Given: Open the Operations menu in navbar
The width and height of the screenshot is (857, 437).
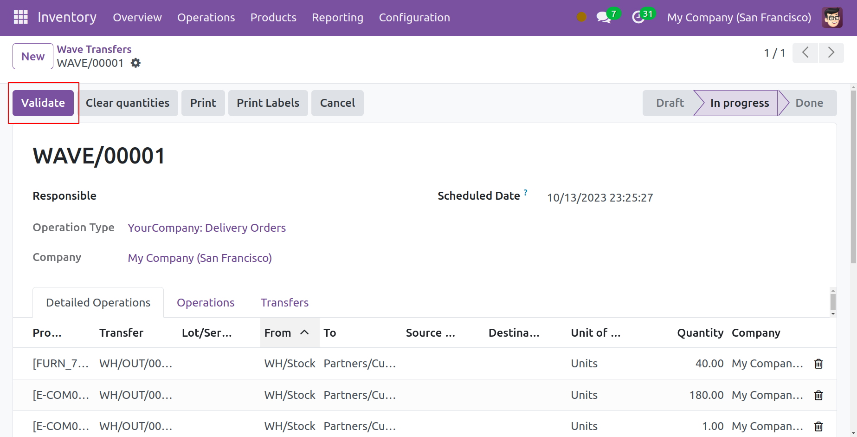Looking at the screenshot, I should tap(206, 18).
